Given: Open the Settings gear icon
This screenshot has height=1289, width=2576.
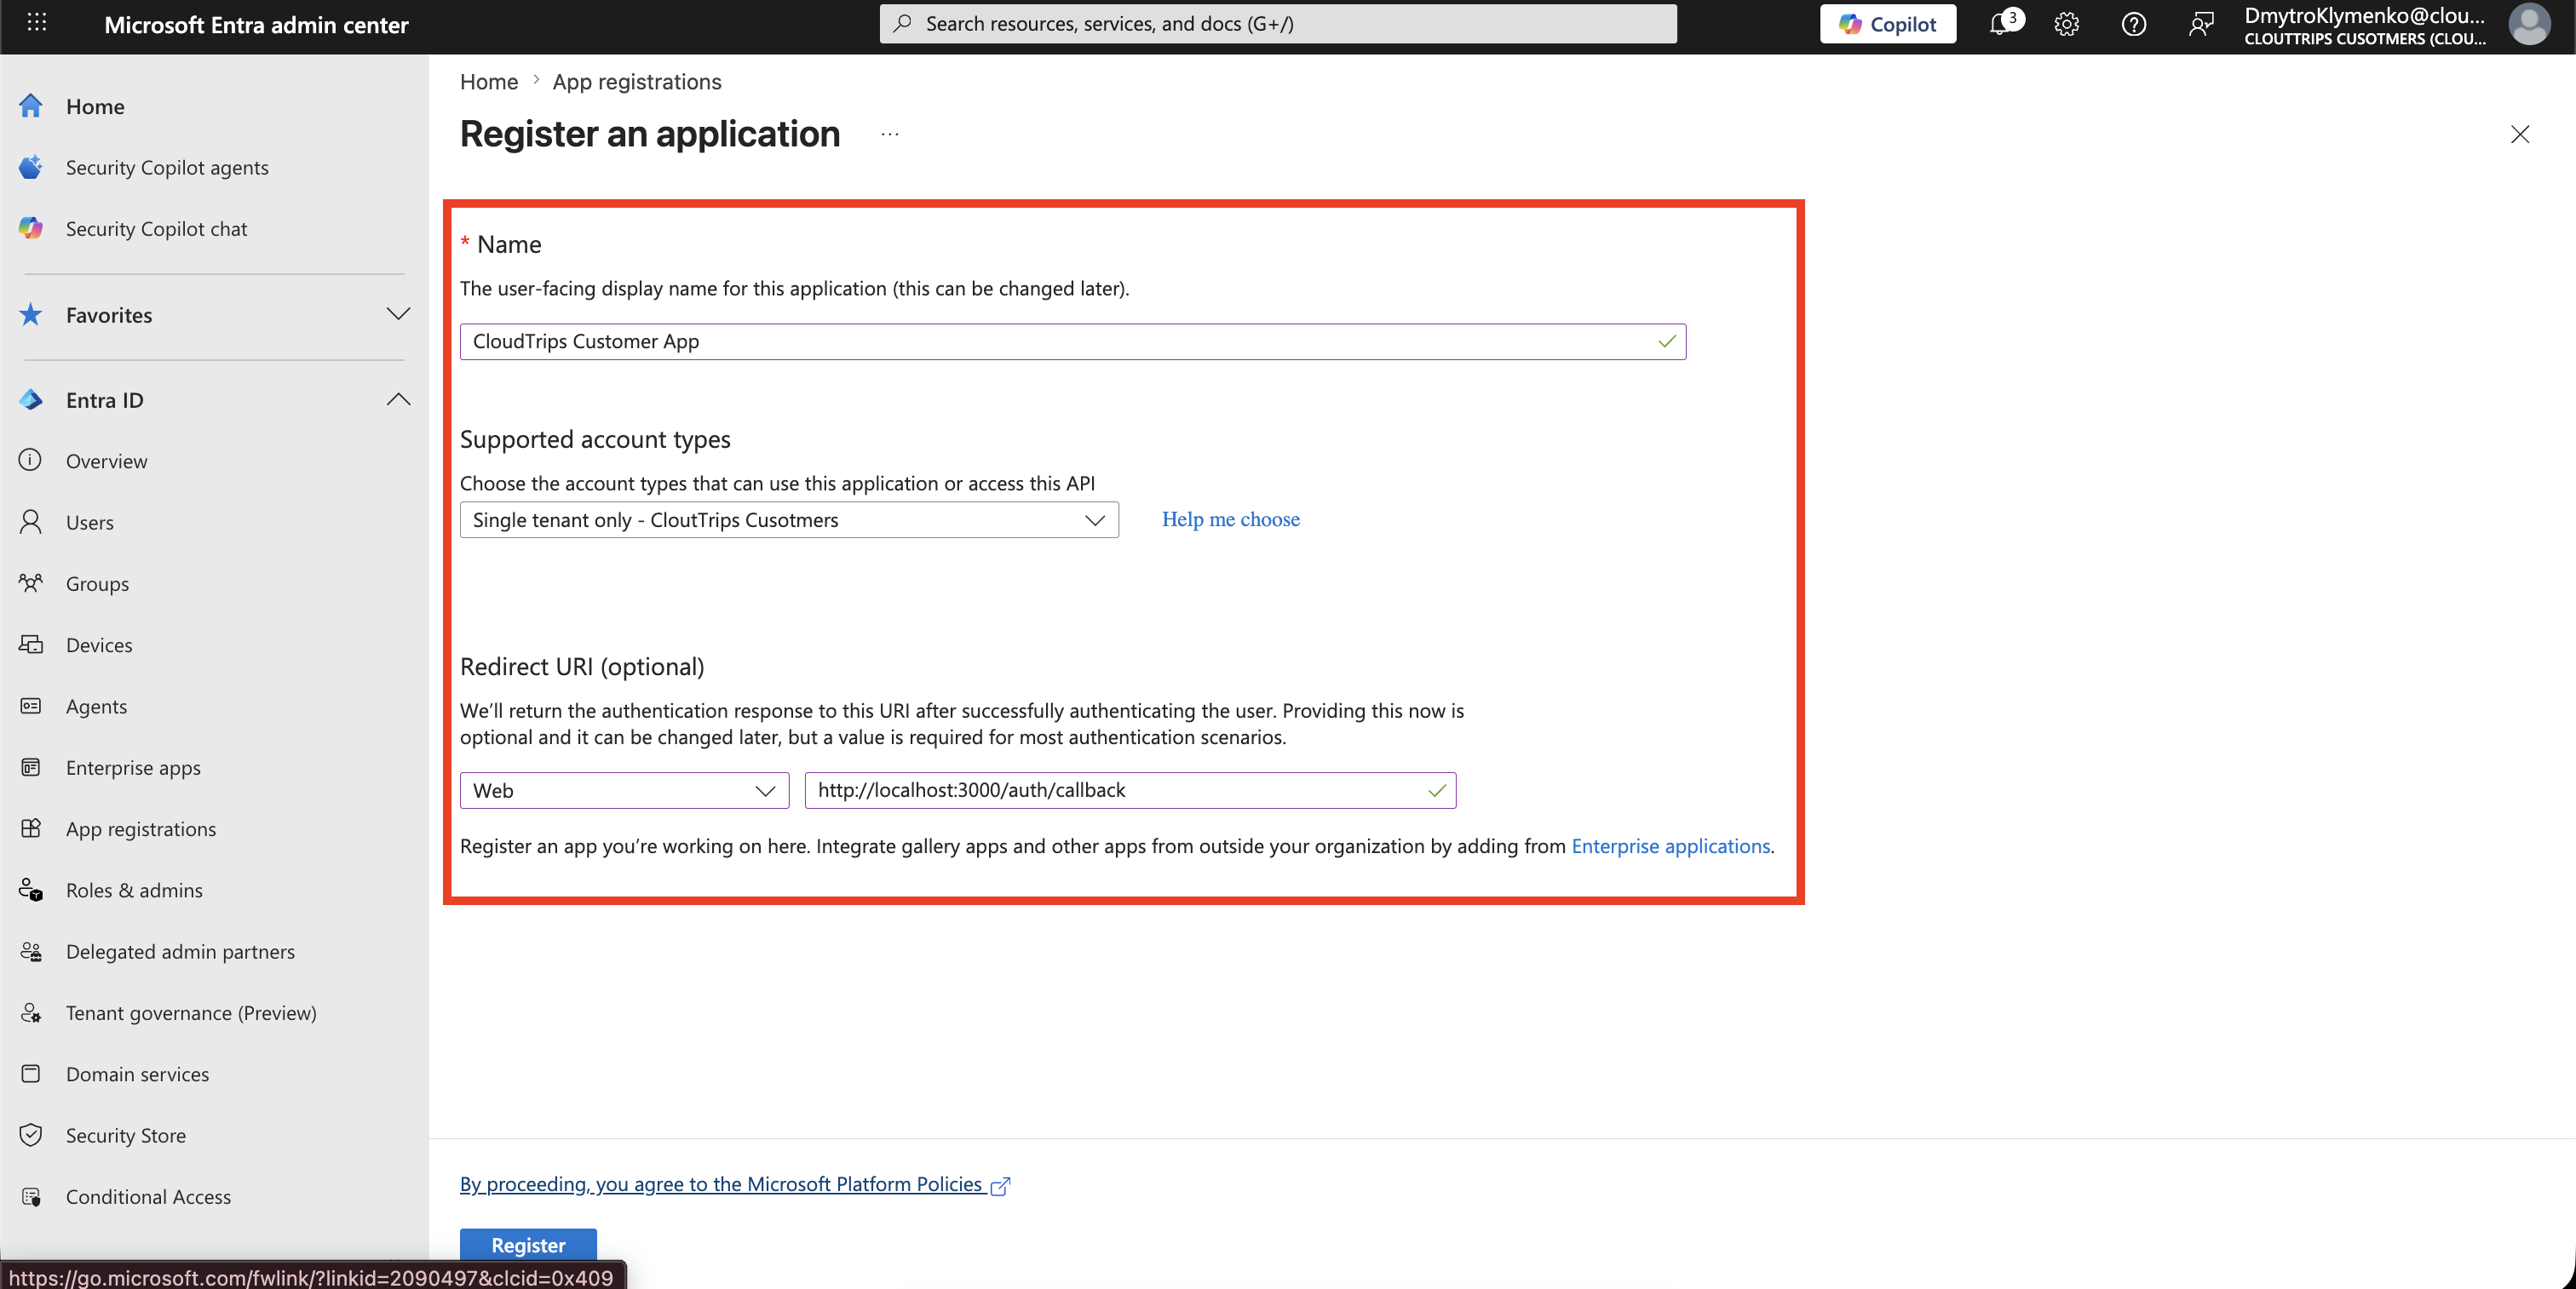Looking at the screenshot, I should click(2067, 24).
